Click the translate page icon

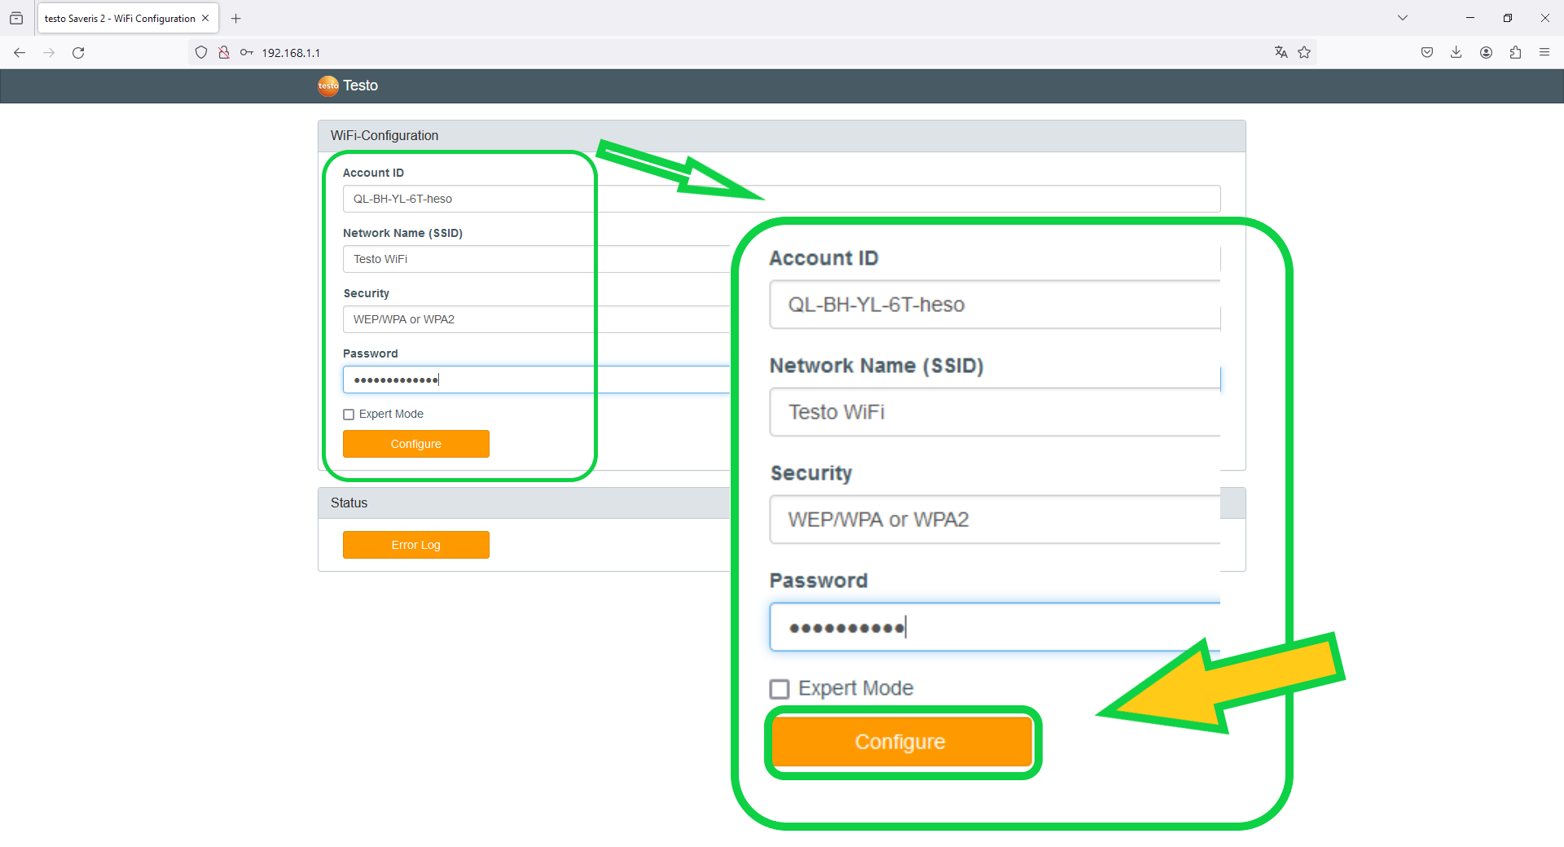click(1281, 52)
